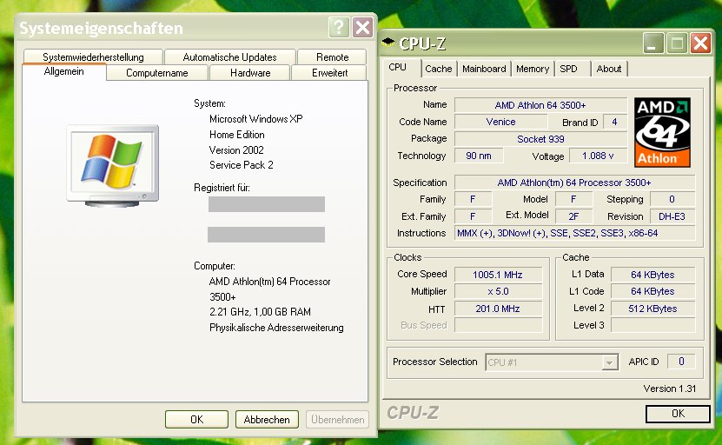This screenshot has width=722, height=445.
Task: Click the Abbrechen button
Action: click(267, 419)
